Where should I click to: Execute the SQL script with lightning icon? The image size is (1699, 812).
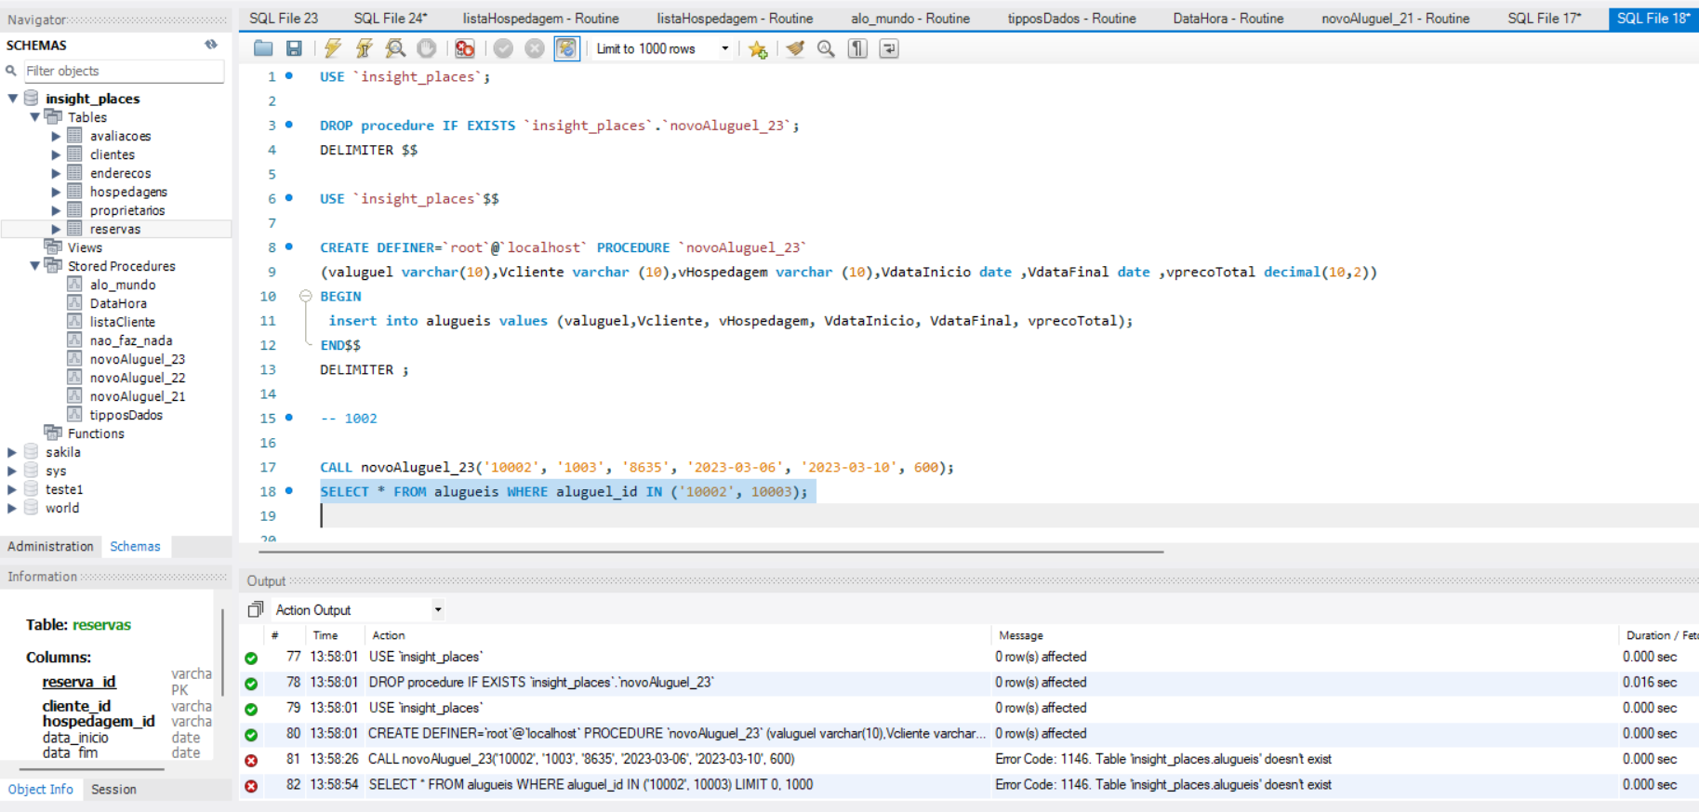[x=333, y=48]
